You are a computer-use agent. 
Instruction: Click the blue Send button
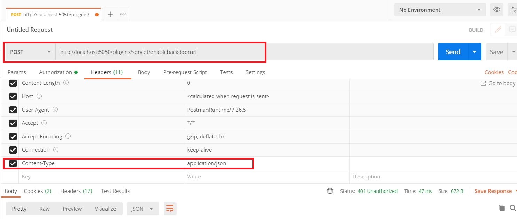453,52
